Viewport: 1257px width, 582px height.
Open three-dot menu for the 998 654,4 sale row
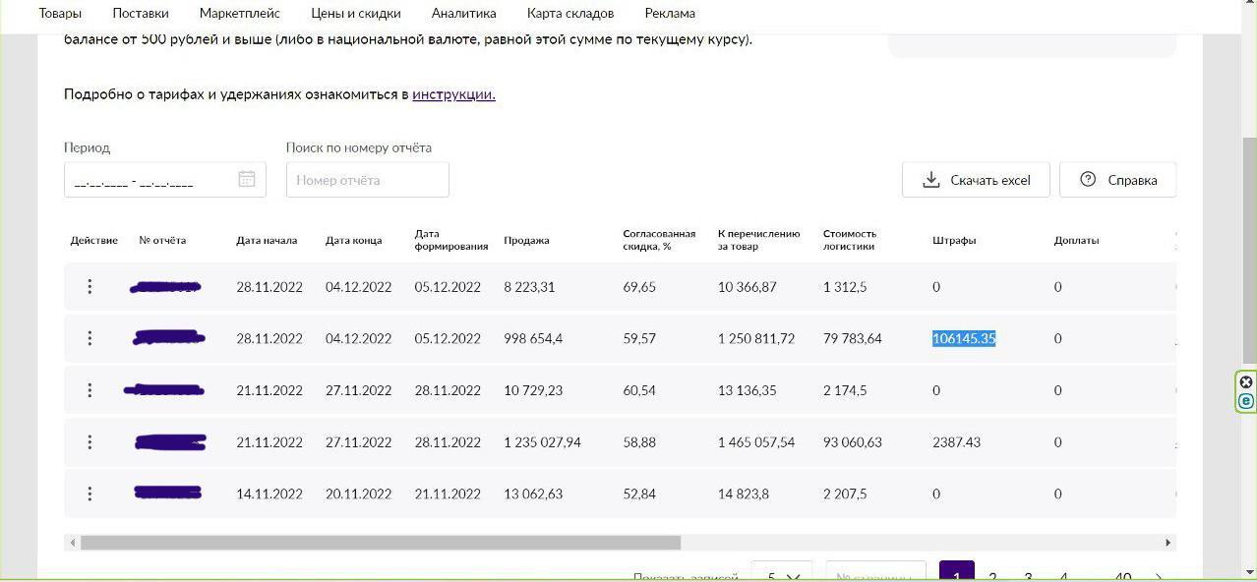[90, 338]
